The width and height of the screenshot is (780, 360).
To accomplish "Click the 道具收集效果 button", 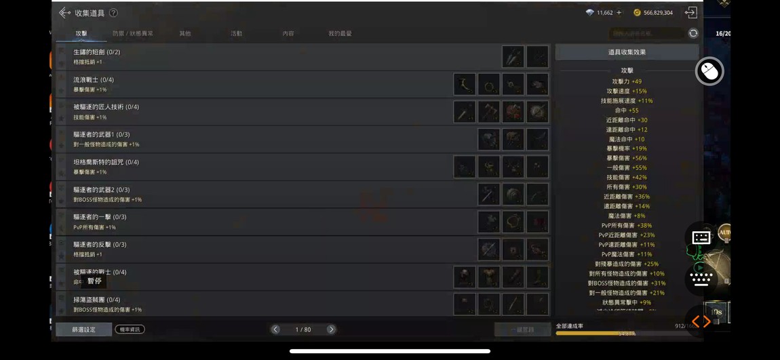I will [x=627, y=52].
